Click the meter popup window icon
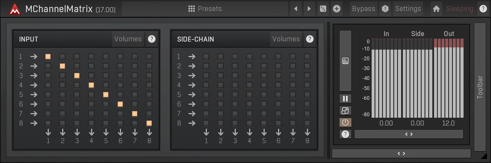This screenshot has width=491, height=163. coord(345,110)
